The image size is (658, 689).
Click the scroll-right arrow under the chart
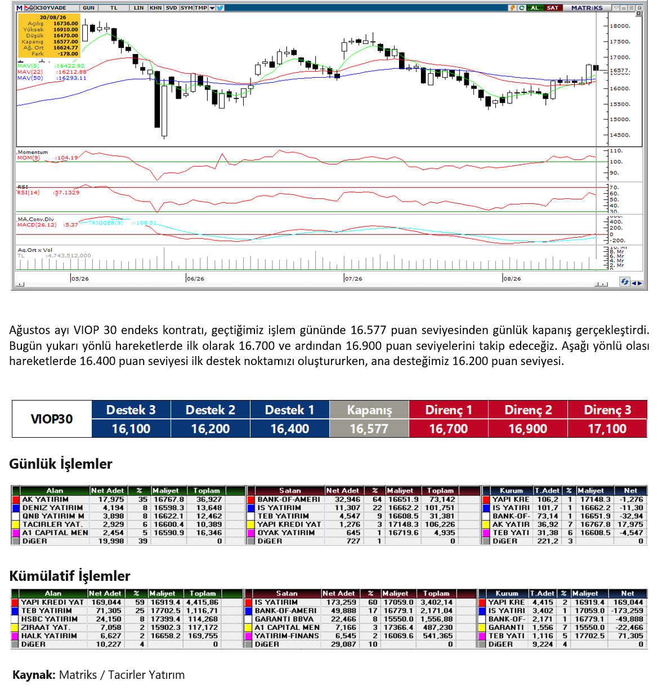[604, 284]
